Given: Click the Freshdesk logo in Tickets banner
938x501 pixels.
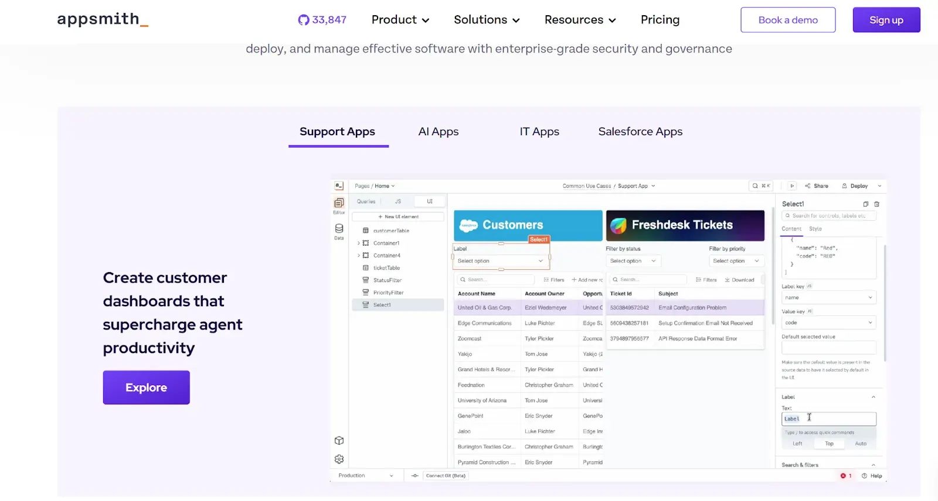Looking at the screenshot, I should pyautogui.click(x=618, y=225).
